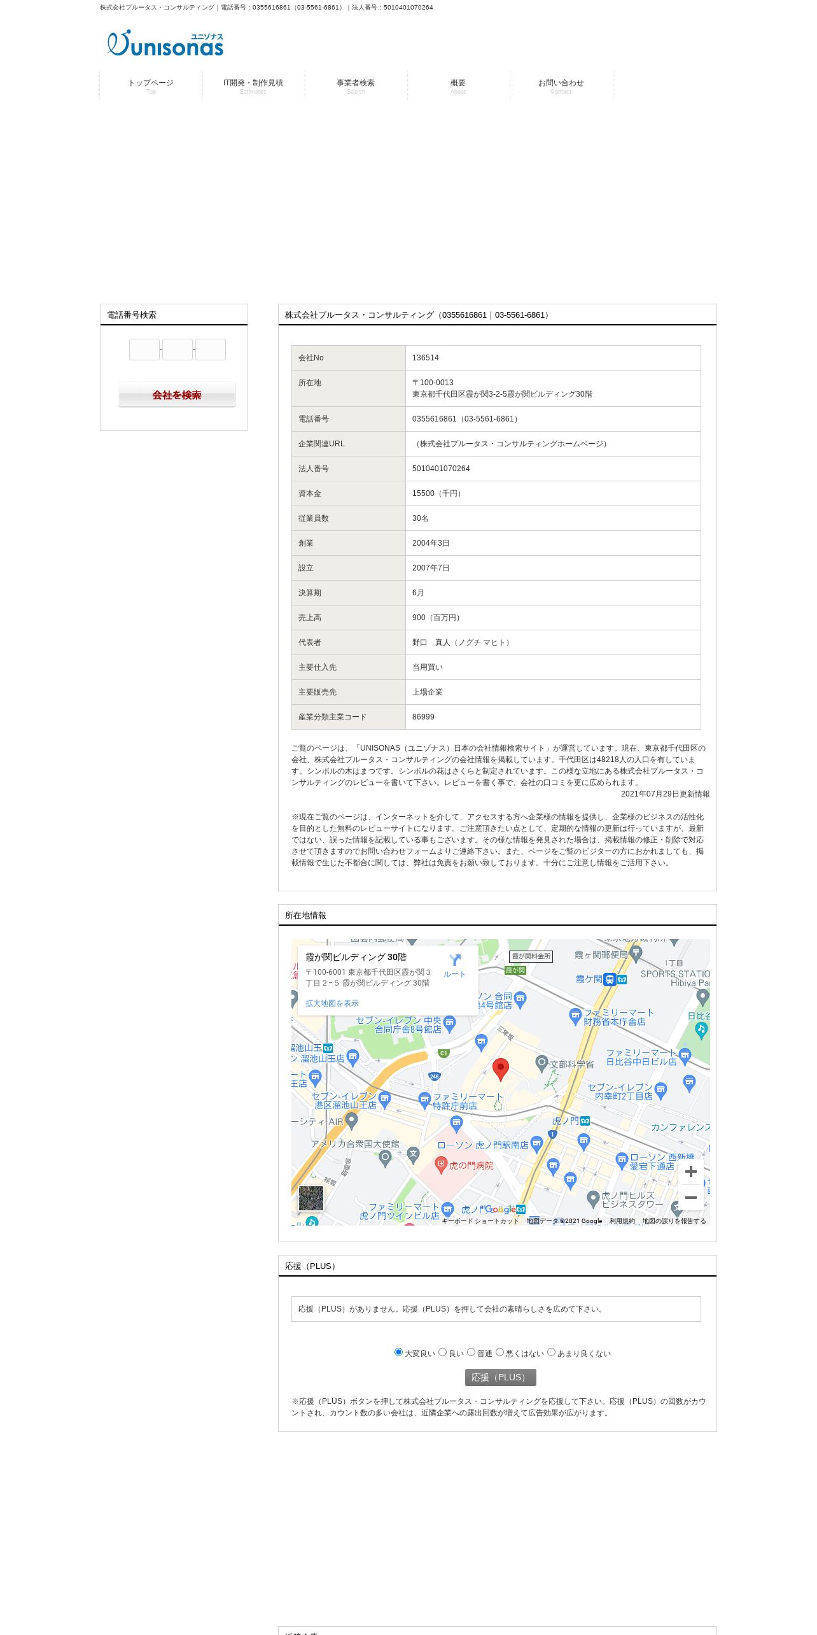Click the red location pin on the map

(x=501, y=1070)
